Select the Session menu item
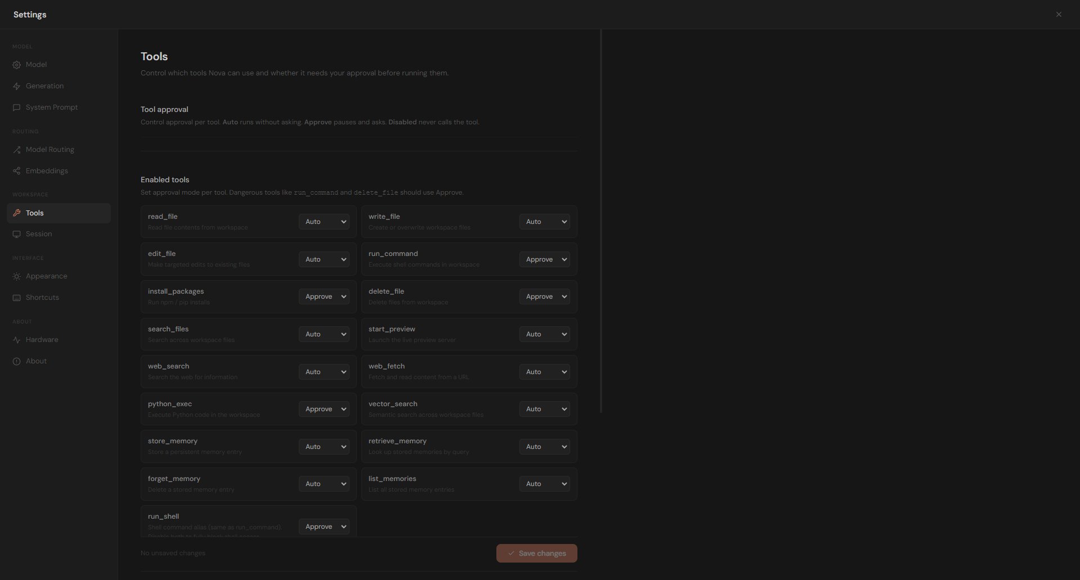Image resolution: width=1080 pixels, height=580 pixels. pos(59,234)
